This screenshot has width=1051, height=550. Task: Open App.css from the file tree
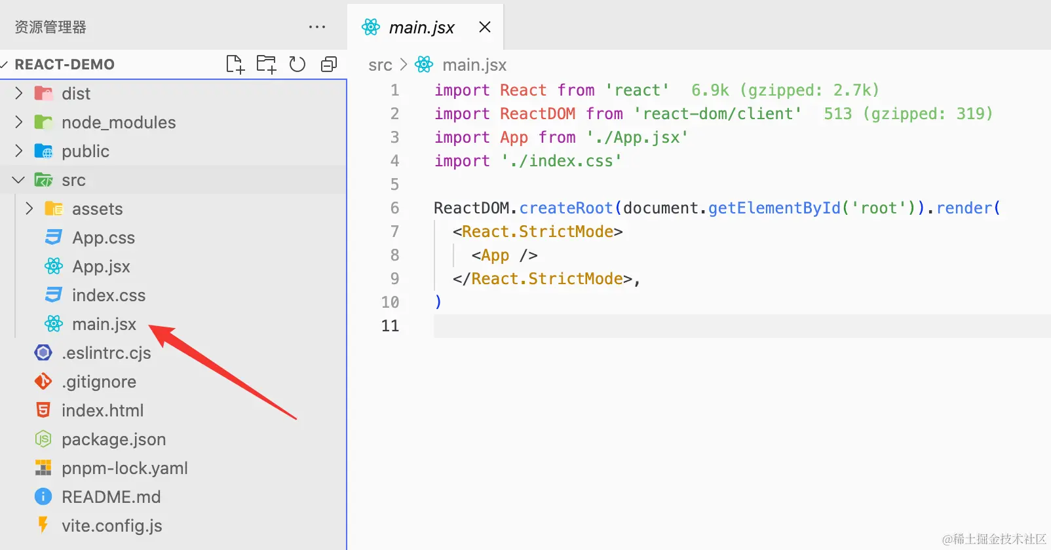(104, 238)
